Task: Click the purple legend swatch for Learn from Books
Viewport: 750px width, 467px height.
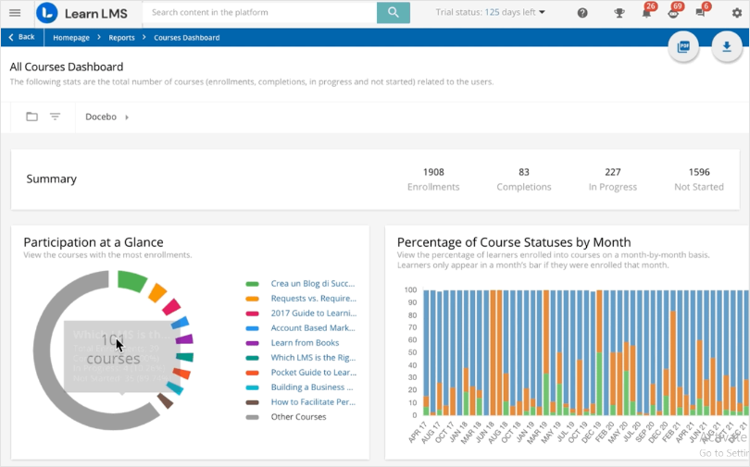Action: click(252, 343)
